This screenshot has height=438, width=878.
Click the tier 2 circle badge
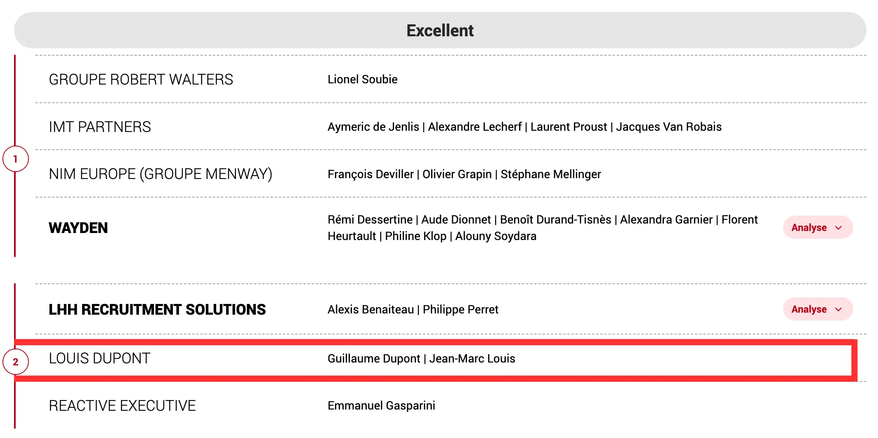pyautogui.click(x=16, y=362)
